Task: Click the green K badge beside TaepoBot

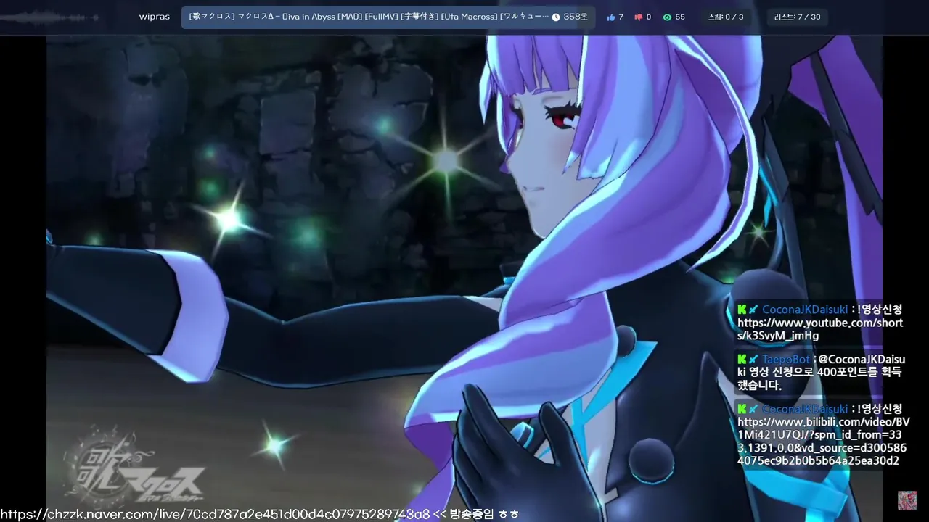Action: [x=742, y=359]
